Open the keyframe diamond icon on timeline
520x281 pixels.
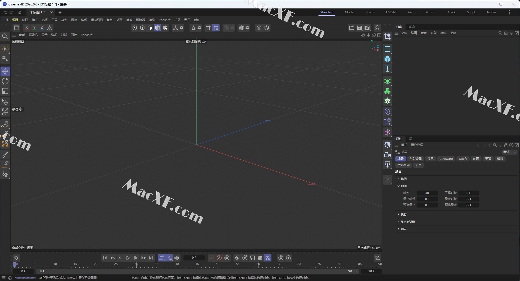tap(16, 258)
